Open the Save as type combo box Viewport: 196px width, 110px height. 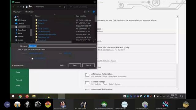(62, 50)
